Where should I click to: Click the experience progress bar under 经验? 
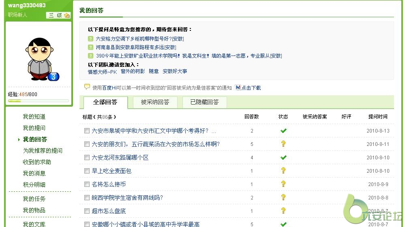point(39,101)
